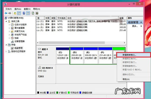
Task: Sort by the 容量 column header
Action: pos(122,18)
